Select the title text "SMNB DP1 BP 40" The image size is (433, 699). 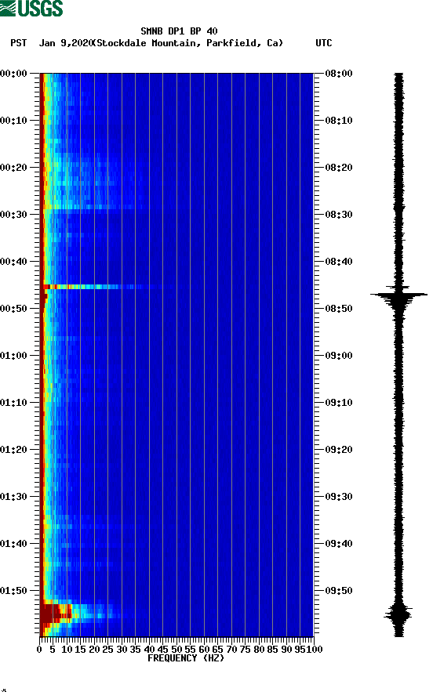click(179, 31)
